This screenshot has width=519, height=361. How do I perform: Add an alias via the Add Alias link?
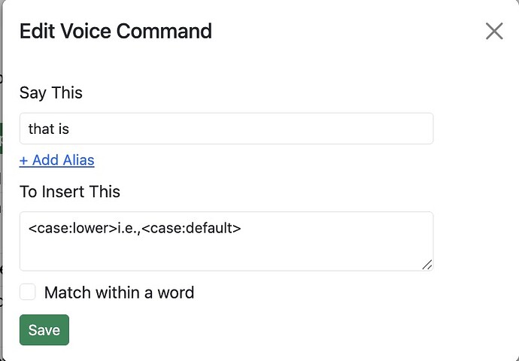[57, 160]
